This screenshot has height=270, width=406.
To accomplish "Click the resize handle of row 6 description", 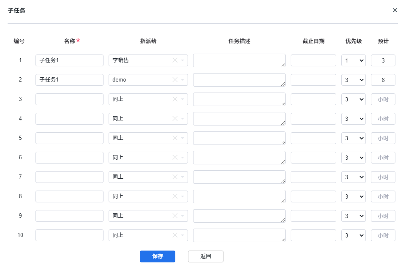I will [x=283, y=162].
